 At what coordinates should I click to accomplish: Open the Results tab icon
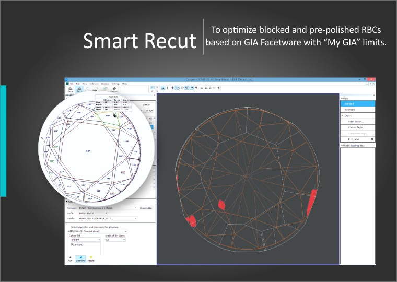pyautogui.click(x=91, y=259)
